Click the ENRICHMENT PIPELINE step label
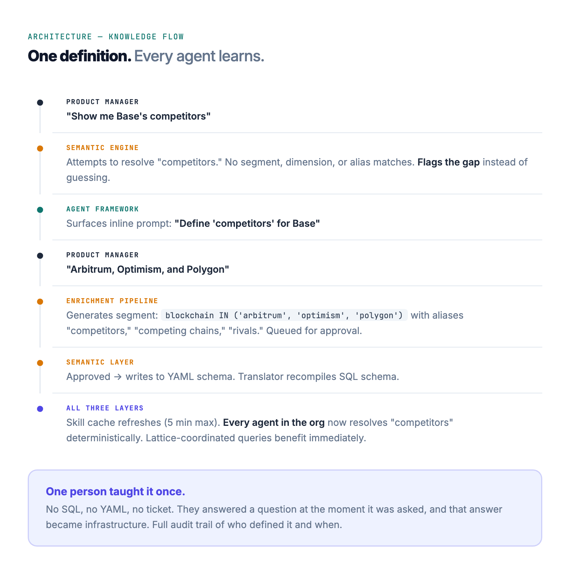 click(x=112, y=301)
